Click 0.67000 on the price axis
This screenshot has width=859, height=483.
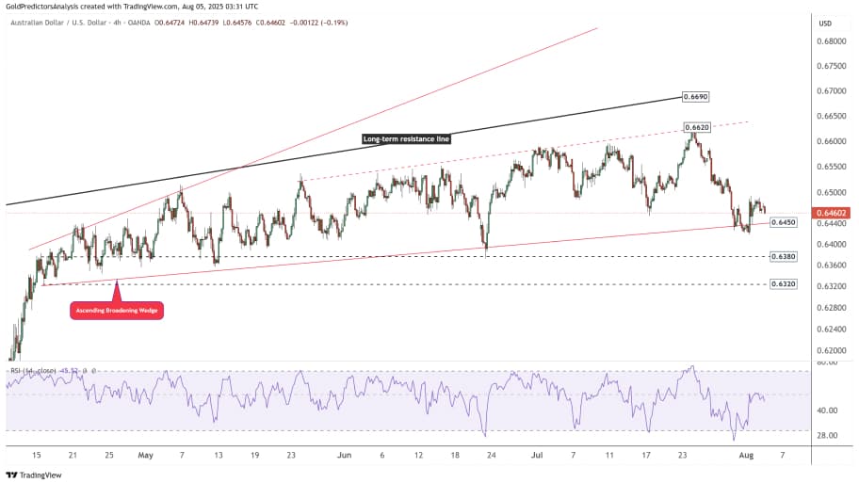[831, 91]
